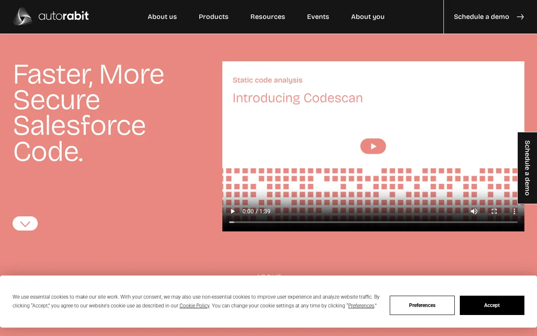Click the inline Preferences link in cookie text
The width and height of the screenshot is (537, 336).
click(361, 306)
